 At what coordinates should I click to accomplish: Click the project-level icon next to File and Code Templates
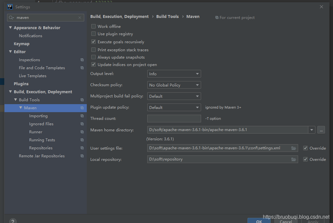[x=82, y=68]
